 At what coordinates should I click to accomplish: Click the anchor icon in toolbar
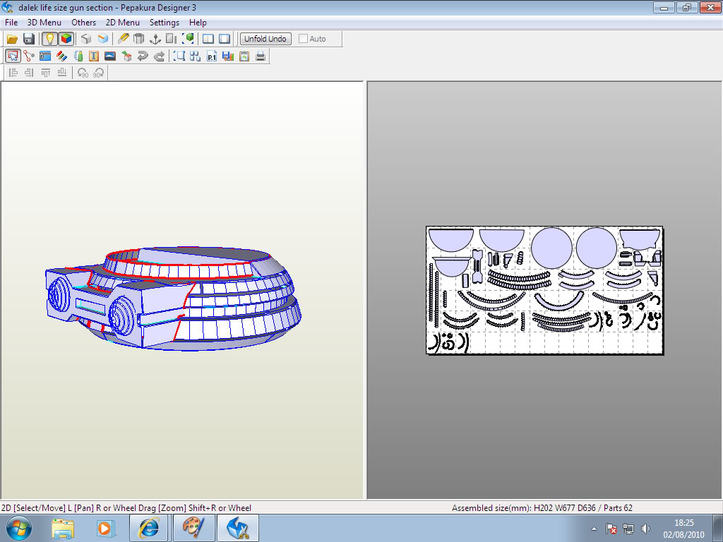coord(155,39)
